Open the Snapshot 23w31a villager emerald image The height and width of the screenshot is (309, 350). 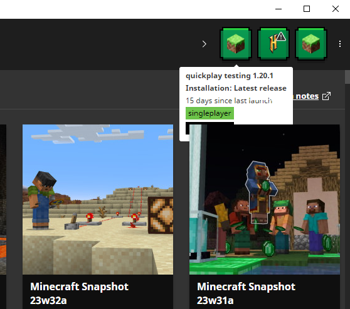265,200
